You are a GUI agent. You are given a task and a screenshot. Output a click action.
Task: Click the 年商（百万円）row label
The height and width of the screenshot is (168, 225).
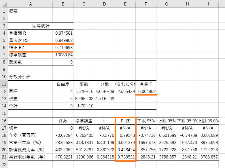point(23,135)
